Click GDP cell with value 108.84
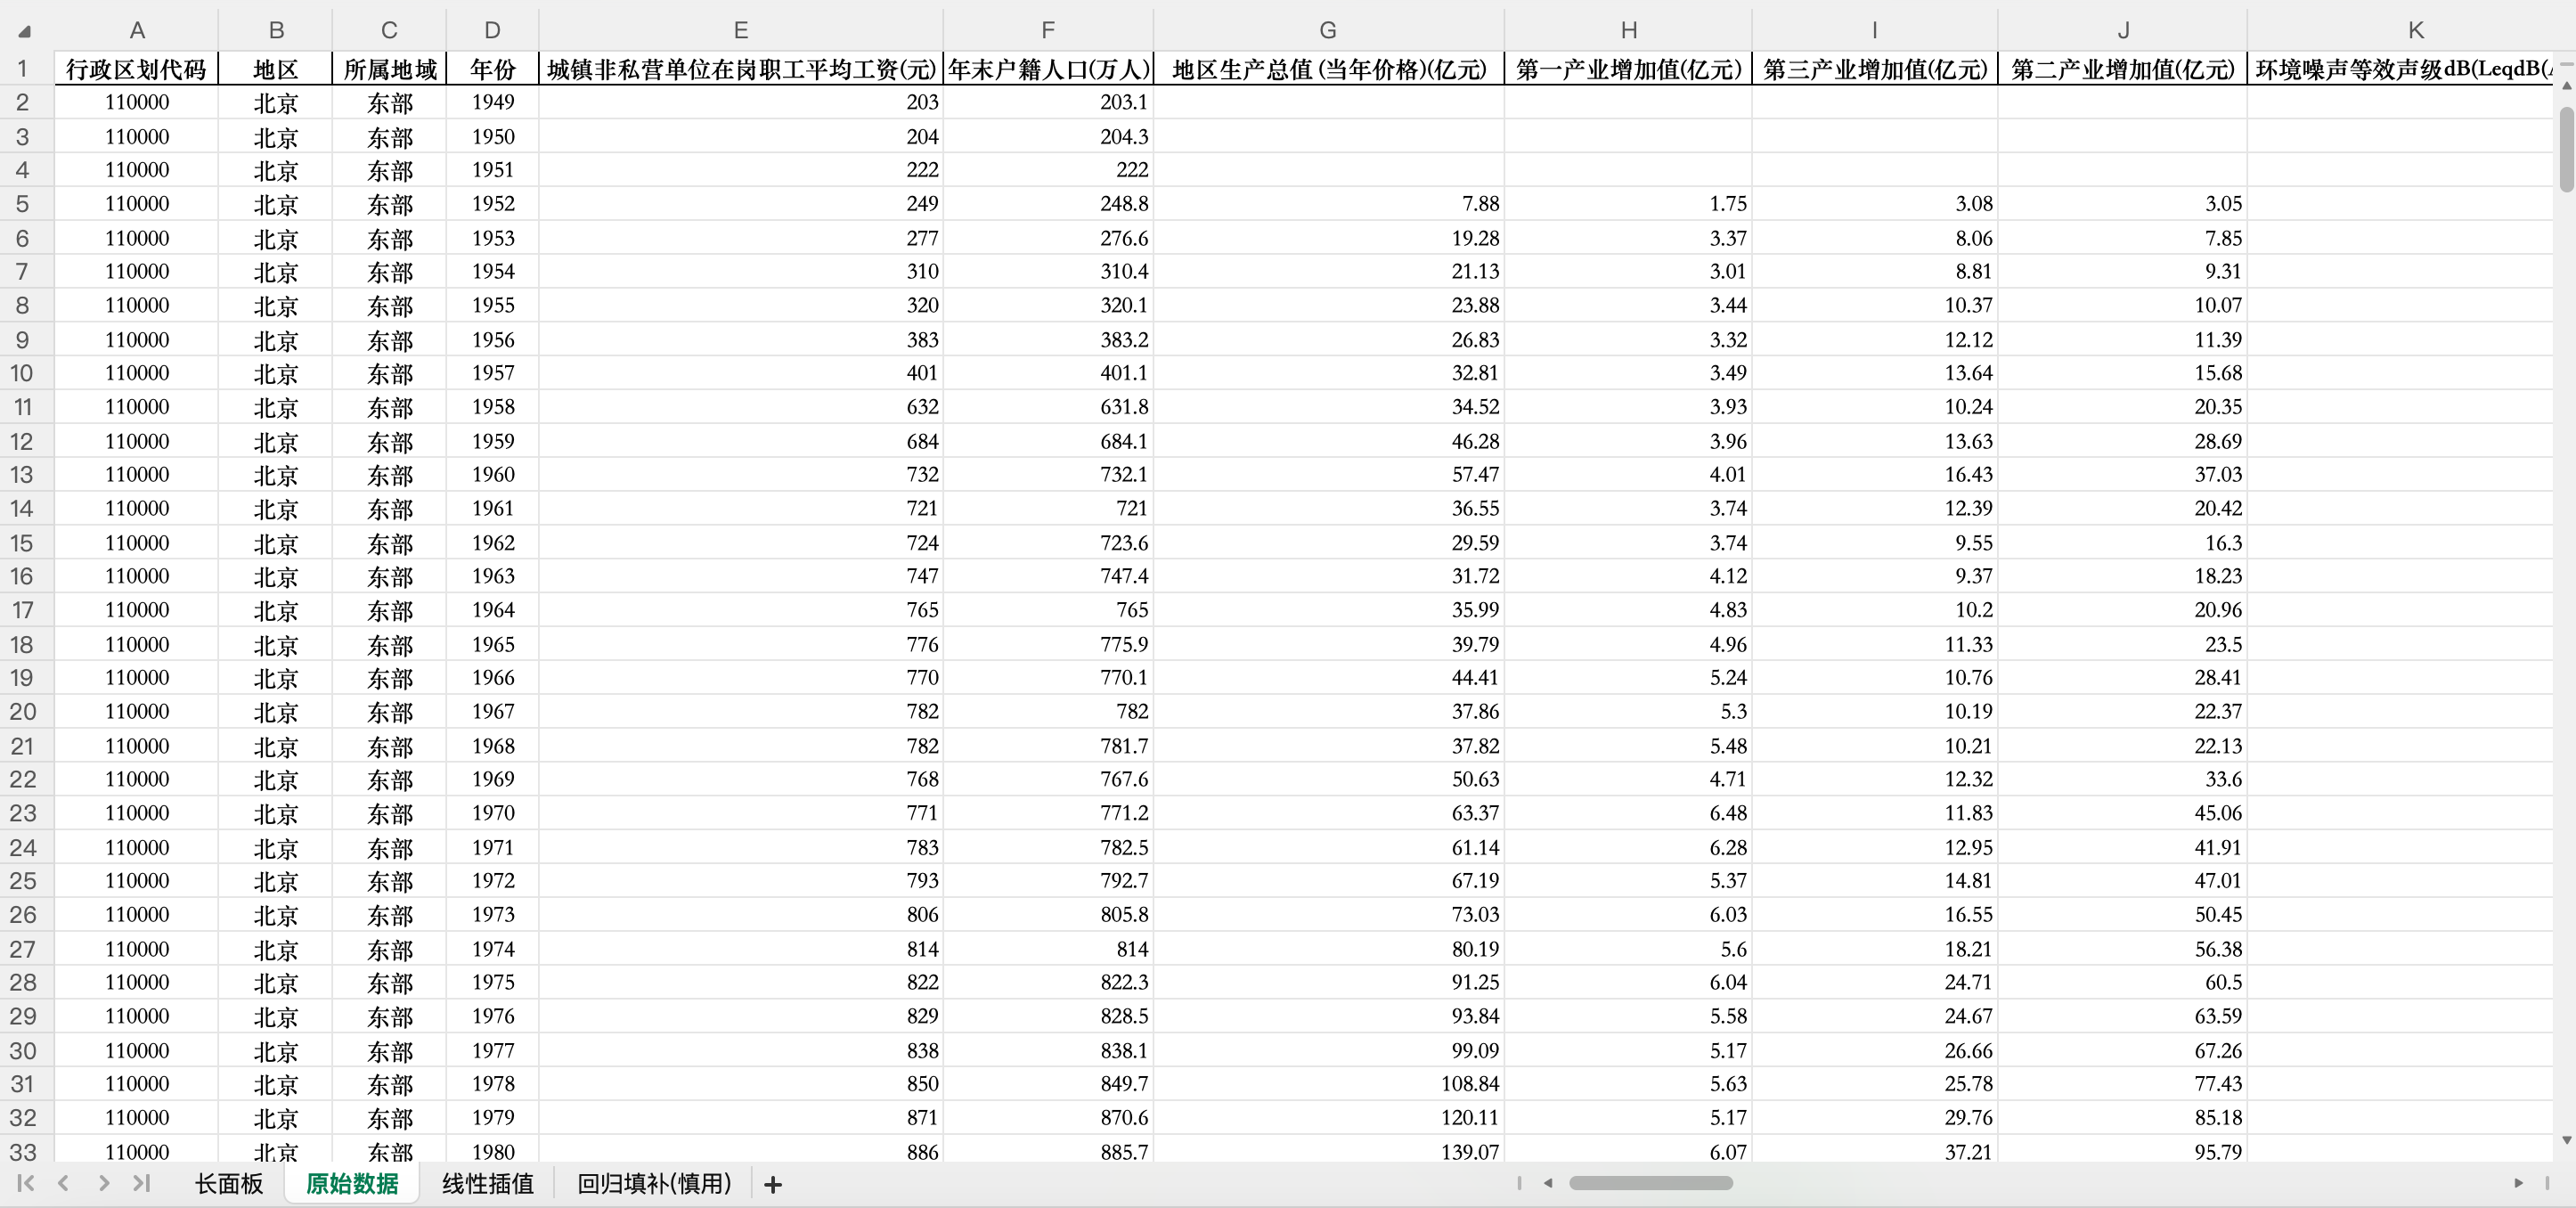Image resolution: width=2576 pixels, height=1208 pixels. point(1328,1083)
